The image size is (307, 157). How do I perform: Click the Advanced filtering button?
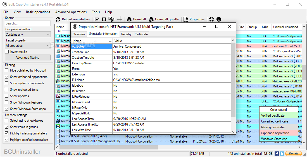[27, 58]
